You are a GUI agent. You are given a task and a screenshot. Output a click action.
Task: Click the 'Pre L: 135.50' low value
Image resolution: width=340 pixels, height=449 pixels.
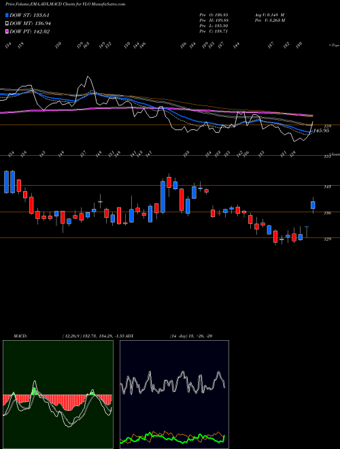point(214,26)
